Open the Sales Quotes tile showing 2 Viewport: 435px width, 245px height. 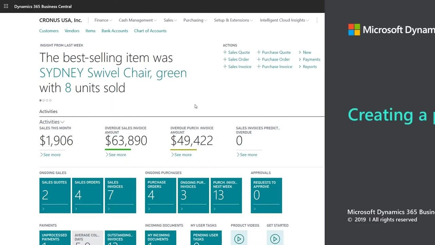55,196
